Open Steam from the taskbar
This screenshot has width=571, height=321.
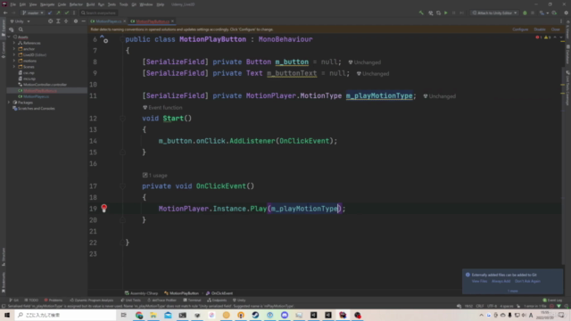(255, 315)
